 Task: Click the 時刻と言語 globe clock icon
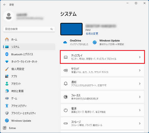tap(7, 91)
